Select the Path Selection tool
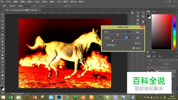This screenshot has width=178, height=100. click(x=2, y=69)
